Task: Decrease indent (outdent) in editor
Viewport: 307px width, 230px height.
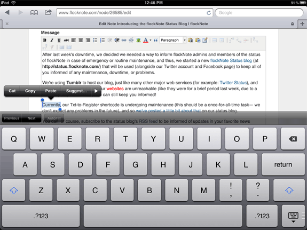Action: (x=109, y=40)
